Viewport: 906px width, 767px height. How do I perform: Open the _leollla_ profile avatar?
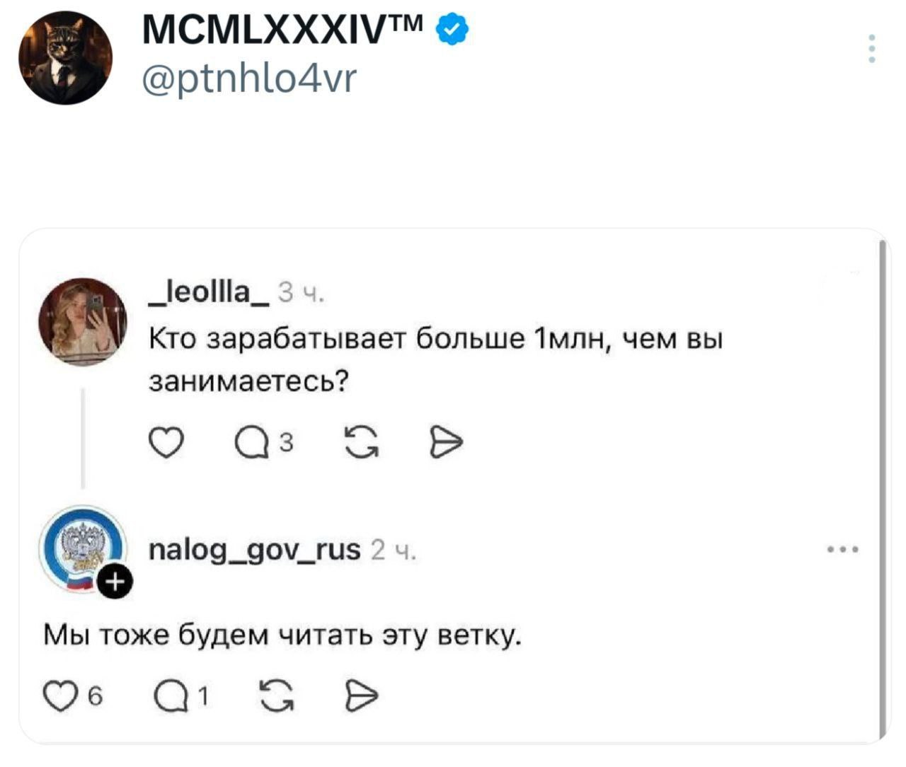pyautogui.click(x=82, y=322)
